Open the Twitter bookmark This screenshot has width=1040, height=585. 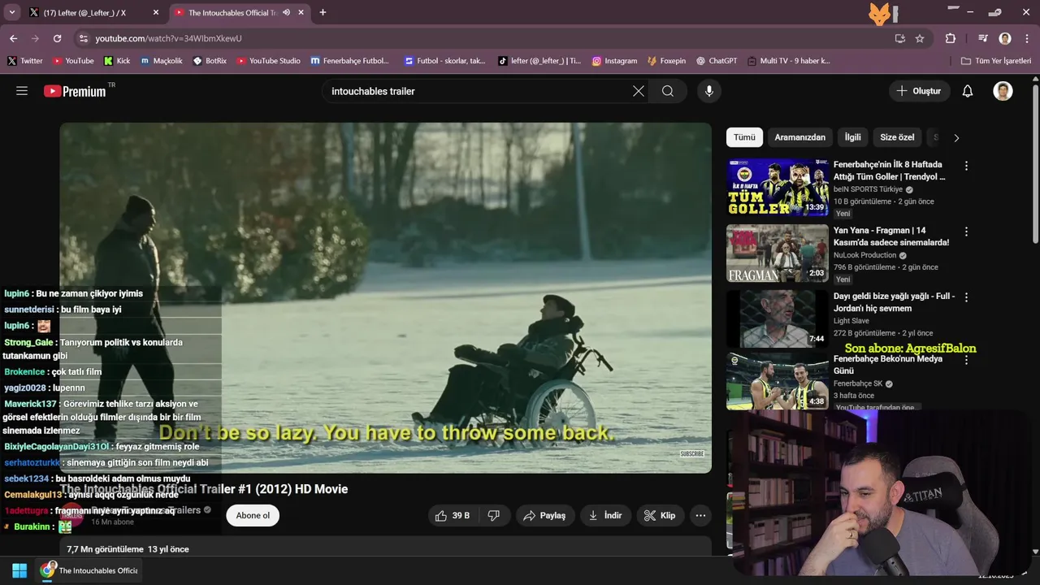click(x=24, y=61)
